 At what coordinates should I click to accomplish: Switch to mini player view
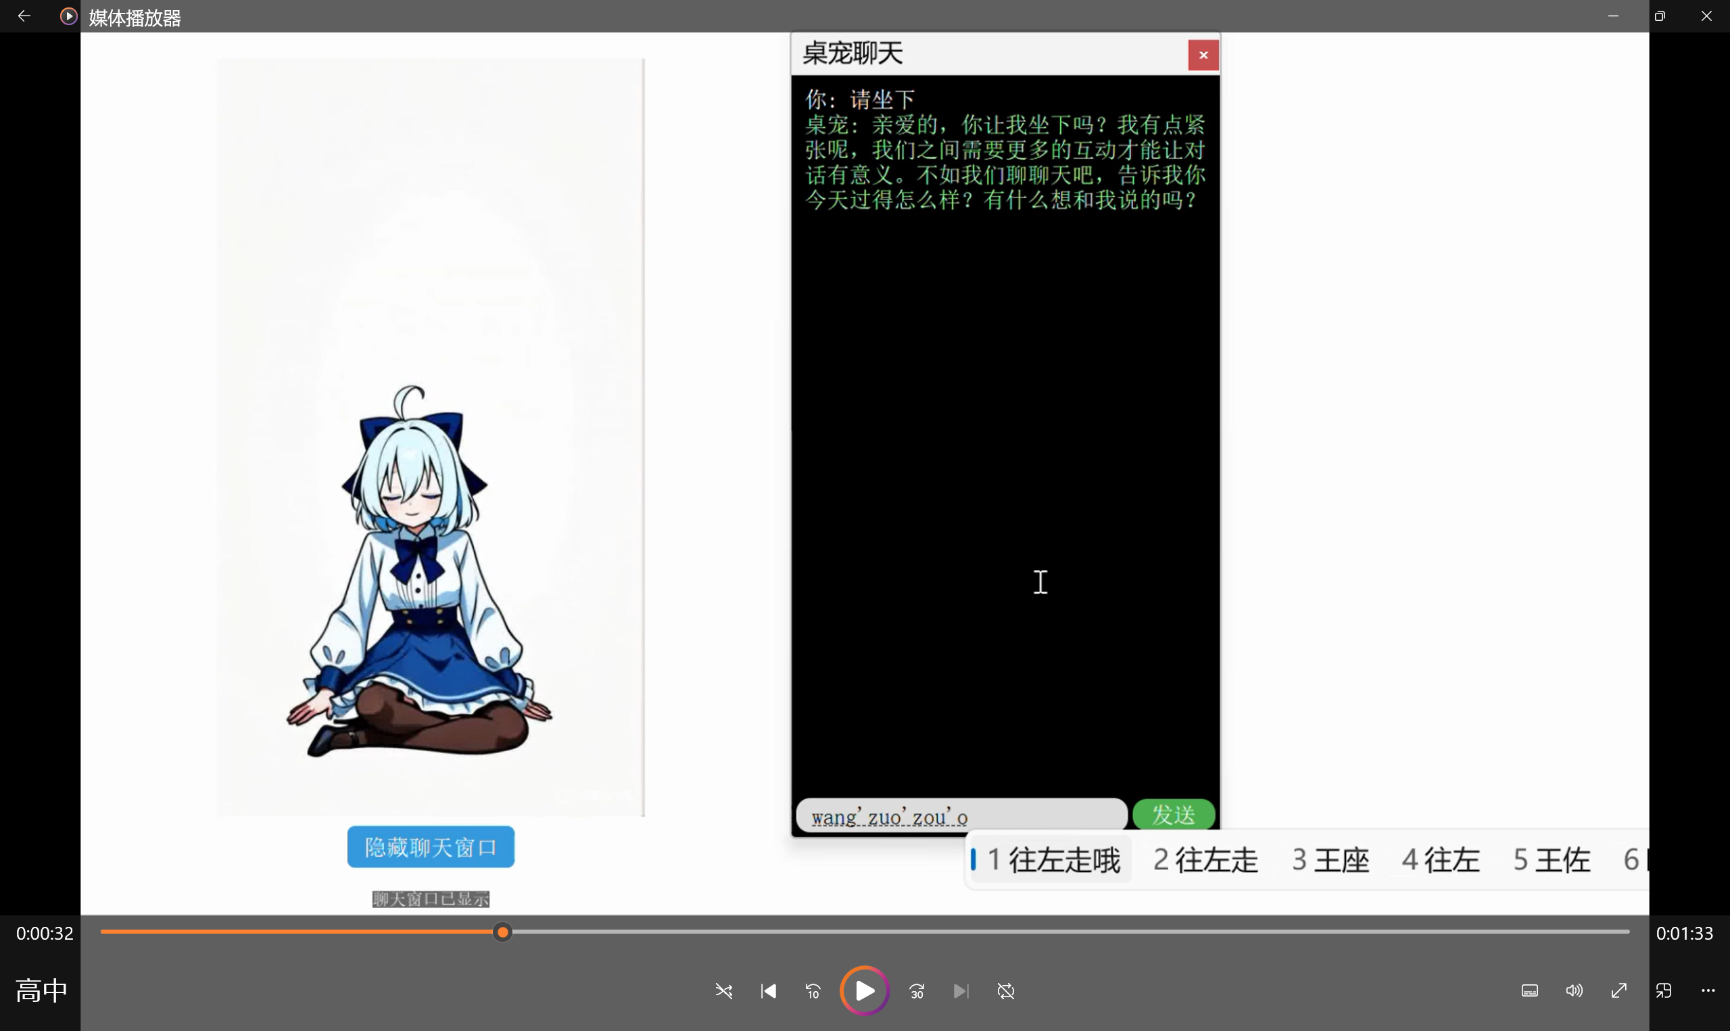[1663, 990]
